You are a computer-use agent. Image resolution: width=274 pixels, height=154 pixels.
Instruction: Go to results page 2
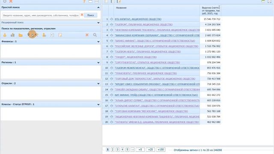[113, 150]
